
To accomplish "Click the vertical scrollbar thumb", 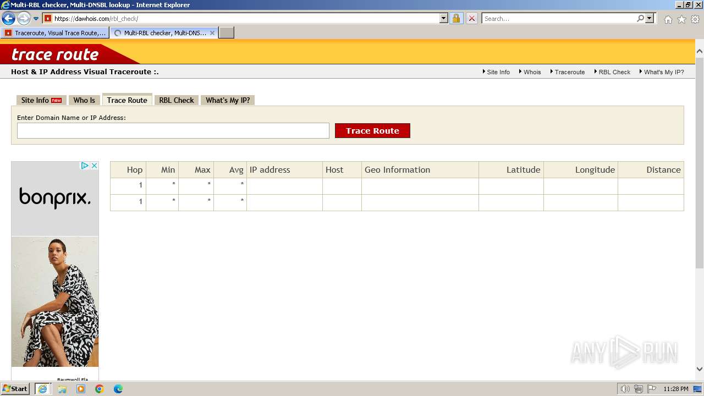I will coord(700,162).
